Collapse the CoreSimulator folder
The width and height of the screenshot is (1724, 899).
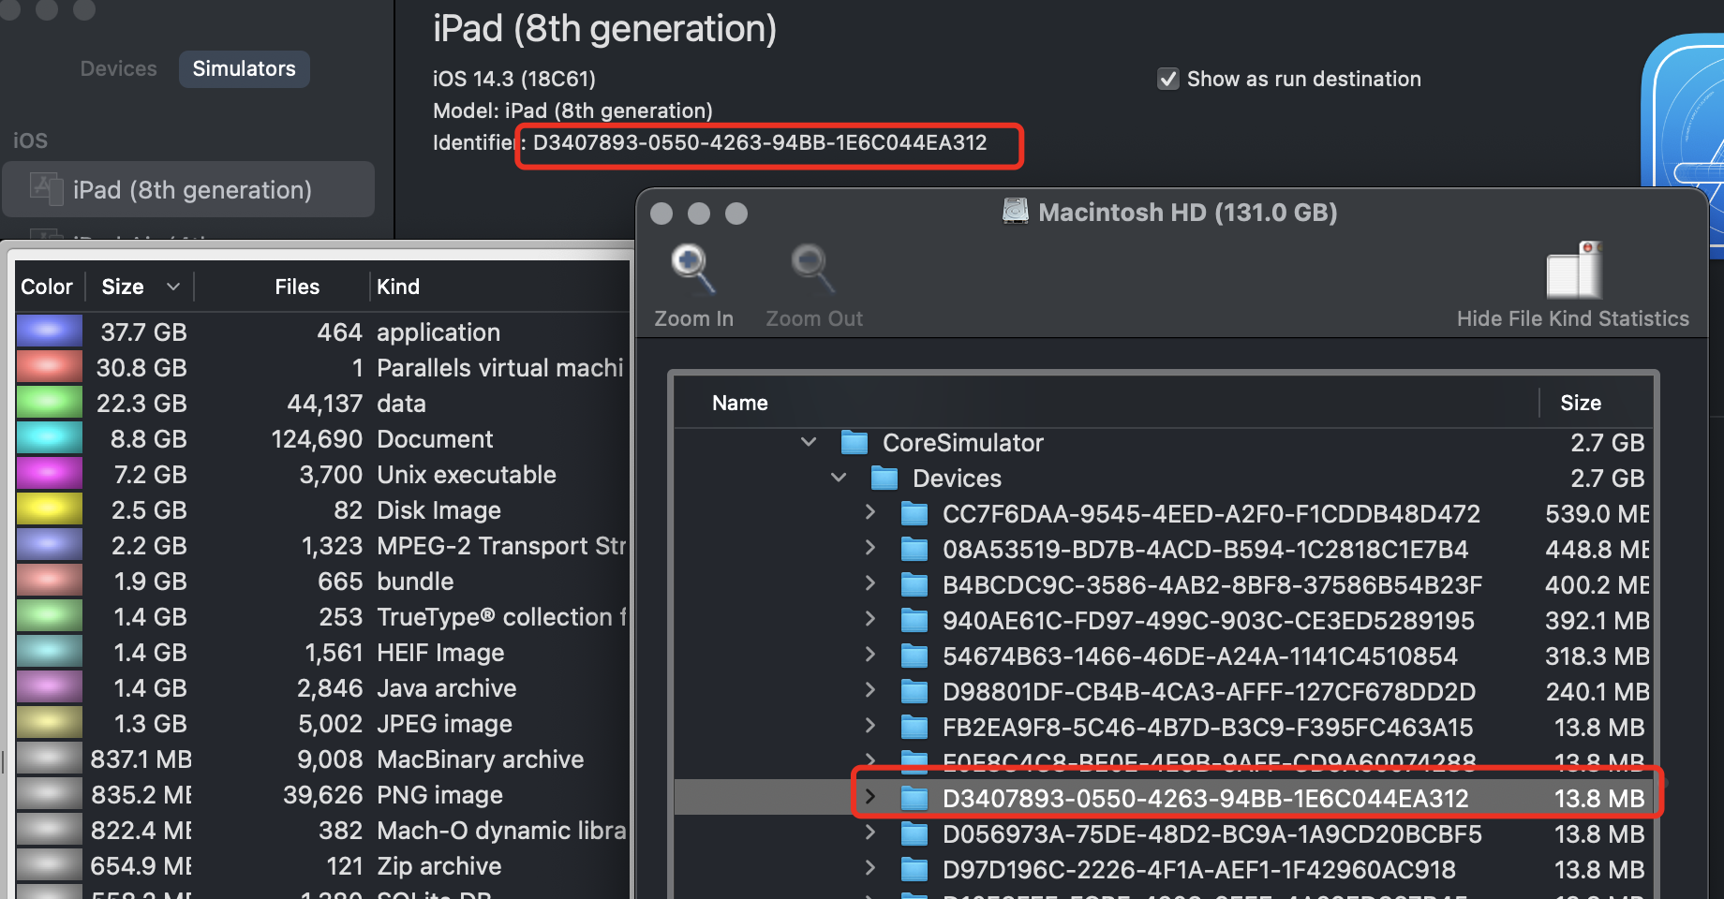[x=809, y=442]
